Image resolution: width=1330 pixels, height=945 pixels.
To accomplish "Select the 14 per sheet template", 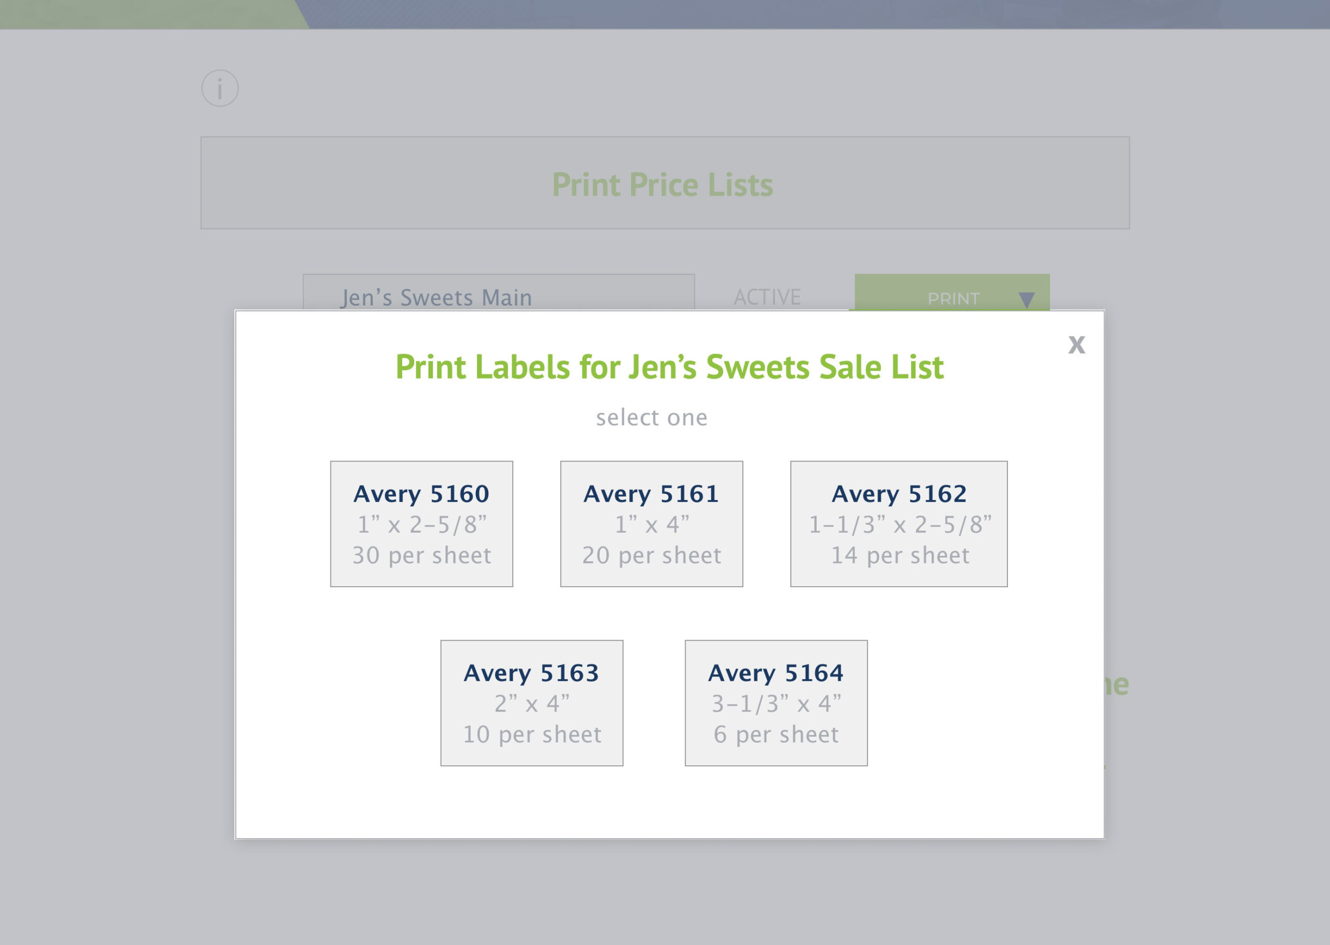I will point(900,555).
